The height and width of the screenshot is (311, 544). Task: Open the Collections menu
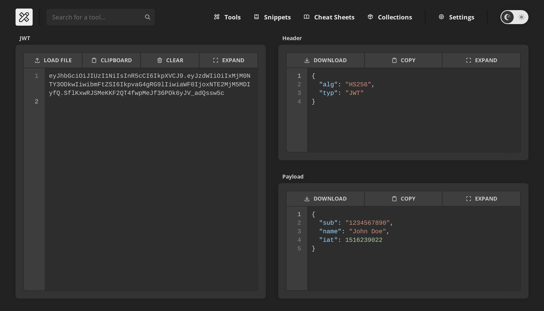click(390, 17)
